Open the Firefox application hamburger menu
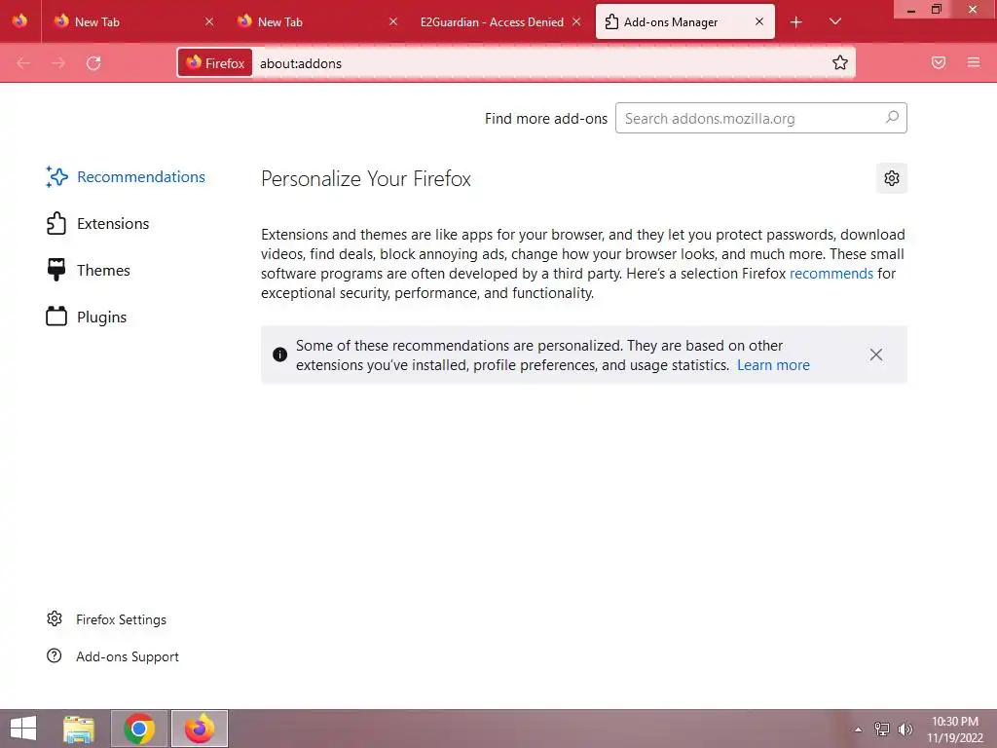997x748 pixels. pyautogui.click(x=974, y=63)
